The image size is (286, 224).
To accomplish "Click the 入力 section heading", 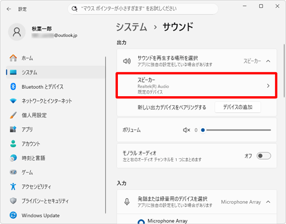I will [x=121, y=183].
